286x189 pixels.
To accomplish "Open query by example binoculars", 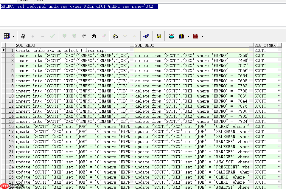I will 94,36.
